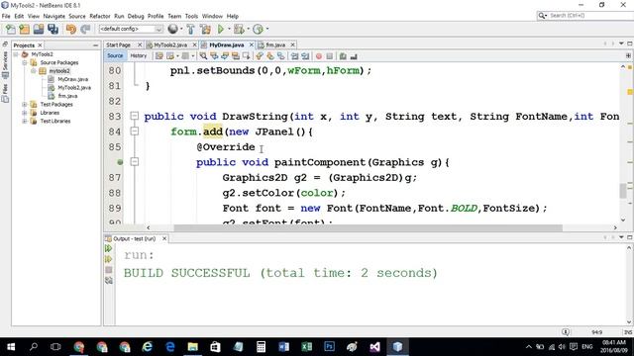634x356 pixels.
Task: Click the Undo toolbar icon
Action: point(71,29)
